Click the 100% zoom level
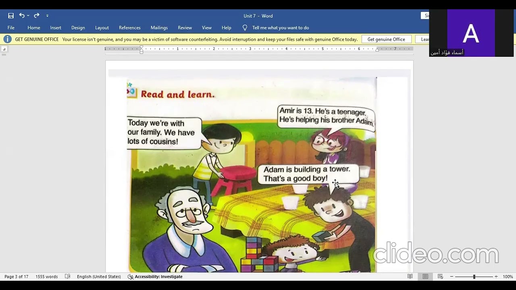The height and width of the screenshot is (290, 516). (x=508, y=277)
